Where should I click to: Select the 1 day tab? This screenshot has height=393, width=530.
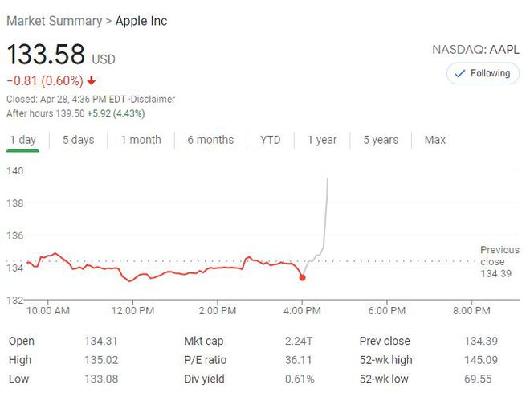pyautogui.click(x=22, y=140)
